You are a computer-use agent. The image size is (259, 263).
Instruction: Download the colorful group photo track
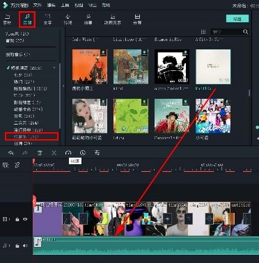pos(227,102)
